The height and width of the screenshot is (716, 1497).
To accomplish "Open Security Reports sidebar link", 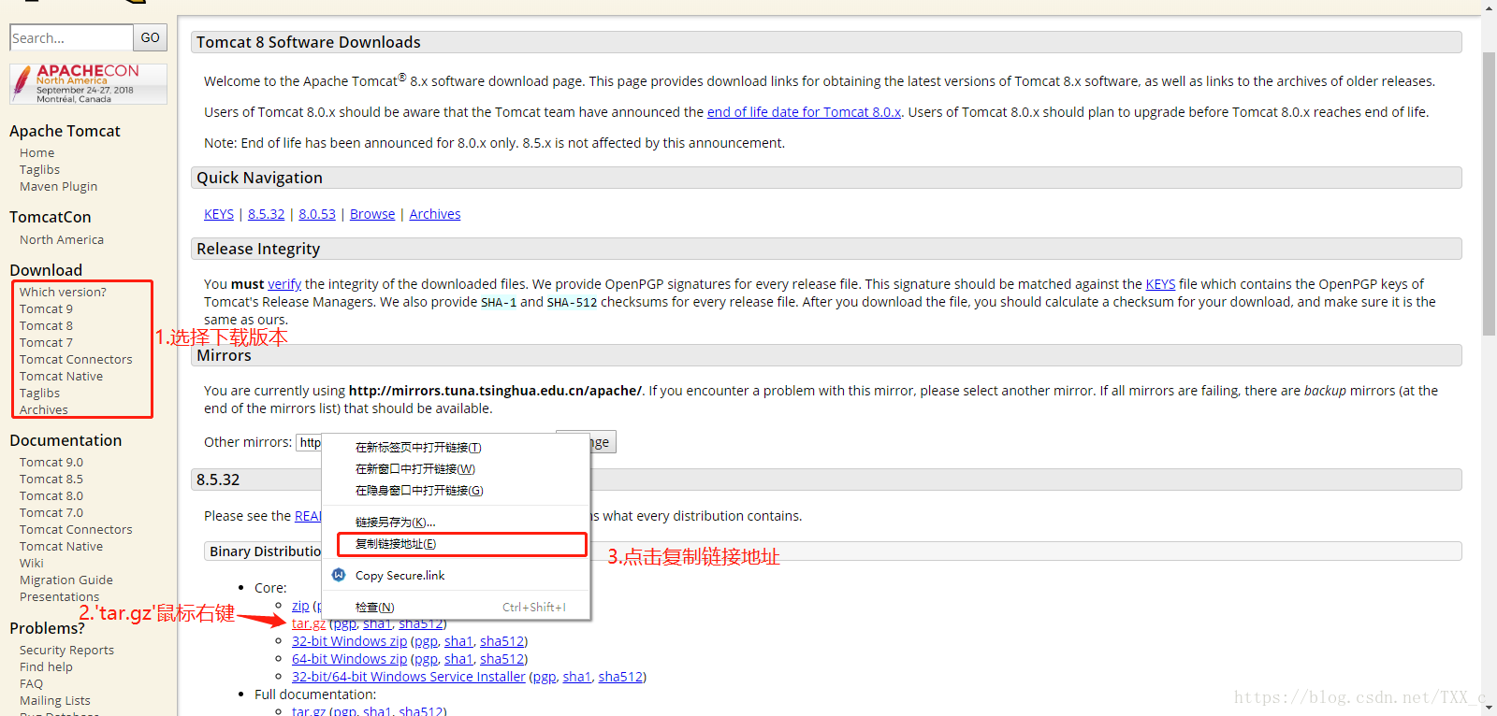I will [x=66, y=651].
